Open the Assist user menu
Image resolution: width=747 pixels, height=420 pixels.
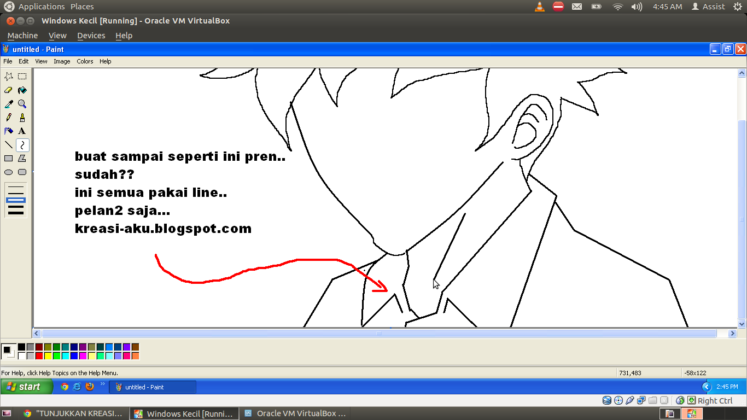pos(708,7)
